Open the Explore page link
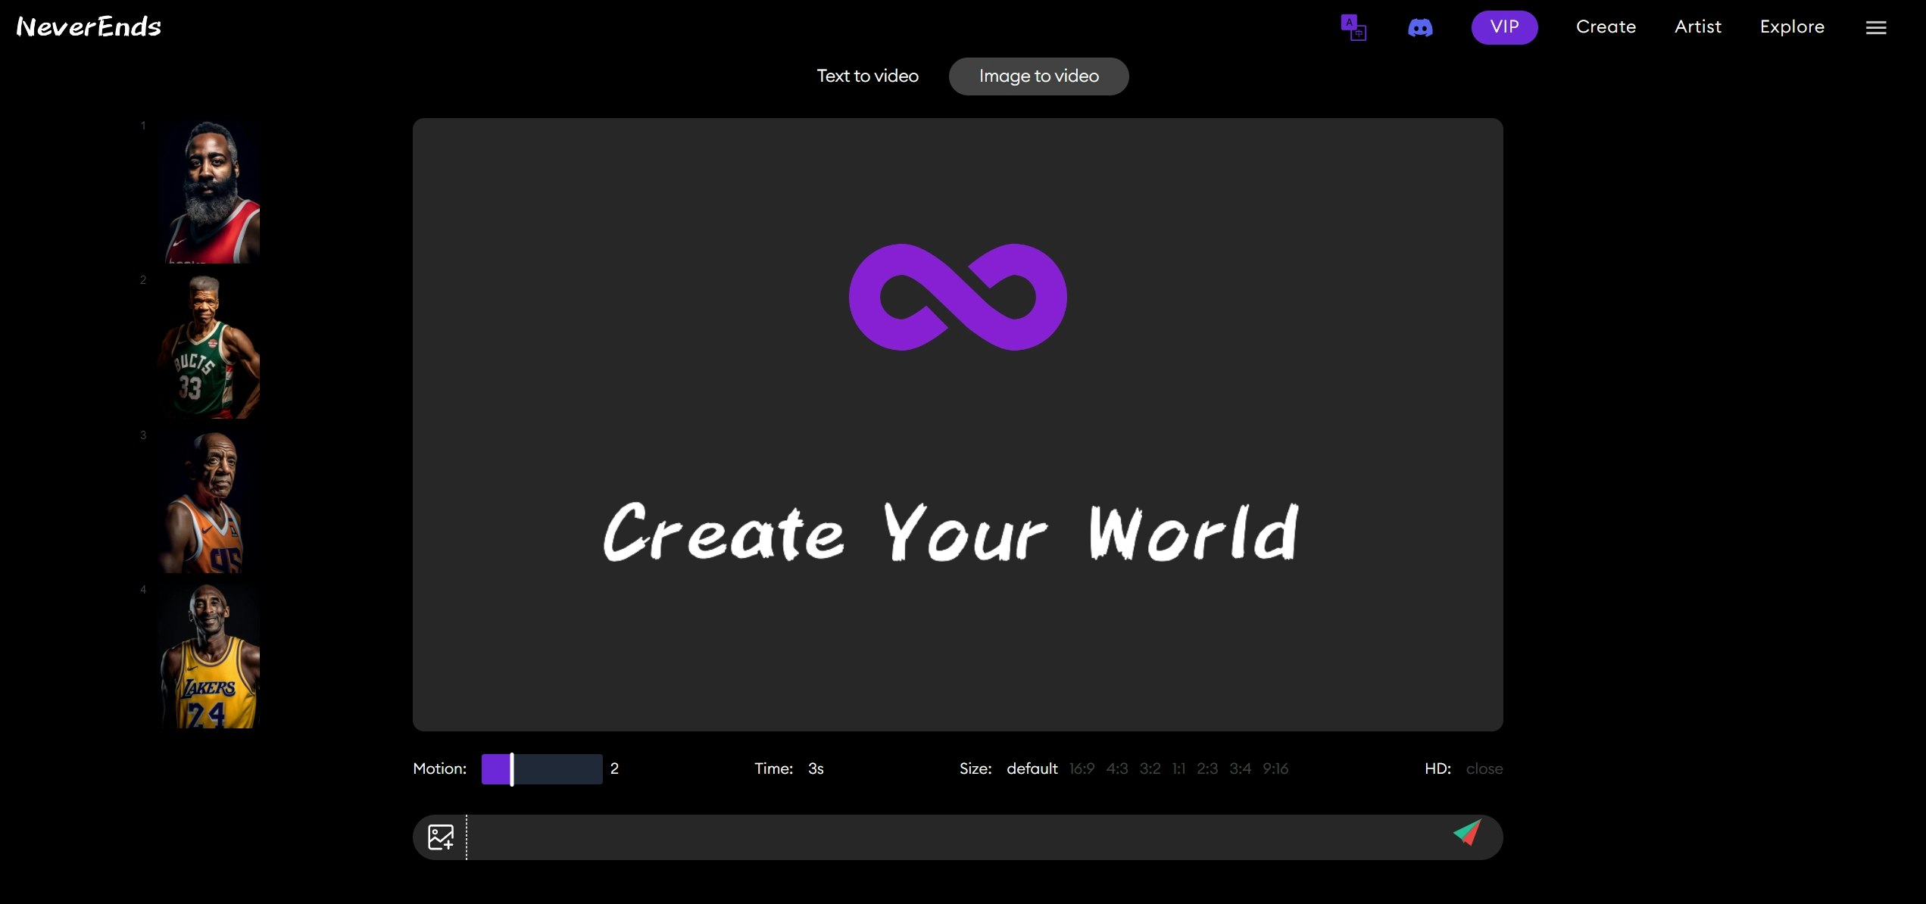Image resolution: width=1926 pixels, height=904 pixels. (1791, 27)
